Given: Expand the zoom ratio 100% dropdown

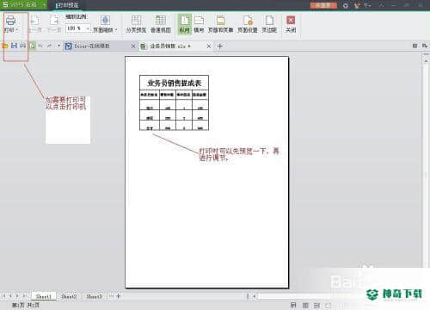Looking at the screenshot, I should [x=88, y=28].
